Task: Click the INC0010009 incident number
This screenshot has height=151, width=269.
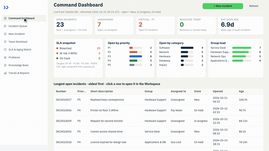Action: click(x=64, y=121)
